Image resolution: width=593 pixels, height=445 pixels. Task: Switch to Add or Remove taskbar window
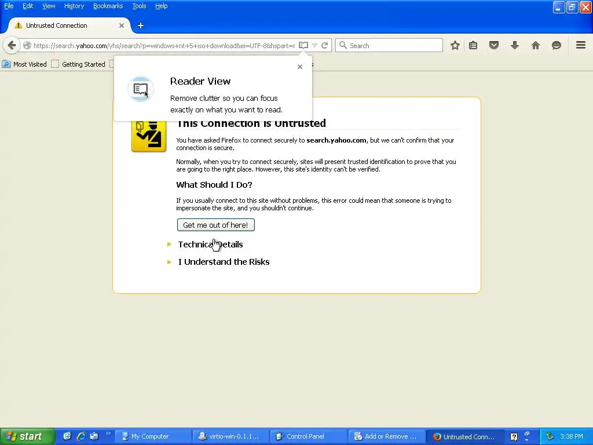[x=386, y=437]
